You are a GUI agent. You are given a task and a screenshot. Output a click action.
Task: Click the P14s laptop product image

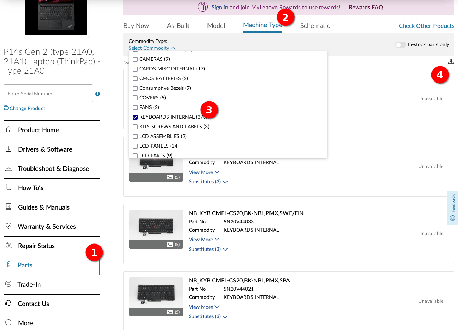[x=56, y=18]
